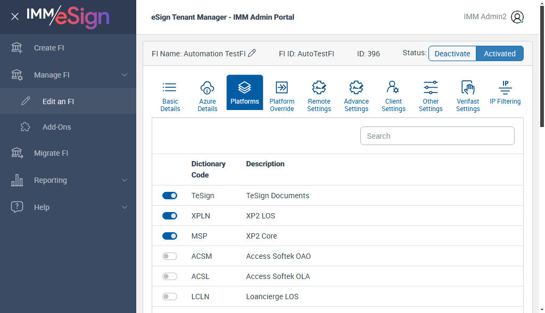Collapse the Manage FI menu chevron
Screen dimensions: 545x313
click(x=125, y=75)
